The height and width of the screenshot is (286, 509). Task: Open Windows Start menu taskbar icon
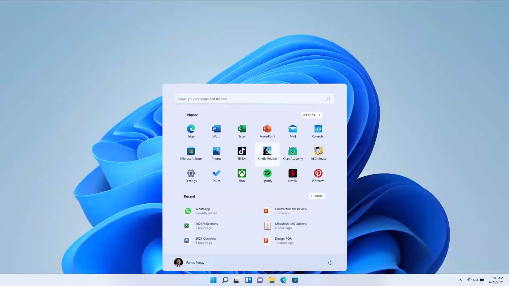[213, 280]
